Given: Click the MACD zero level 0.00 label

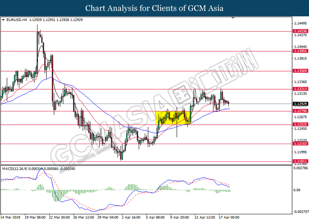Looking at the screenshot, I should 297,190.
